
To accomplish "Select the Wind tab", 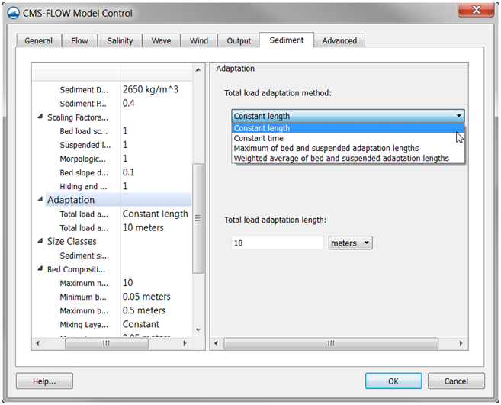I will coord(199,40).
